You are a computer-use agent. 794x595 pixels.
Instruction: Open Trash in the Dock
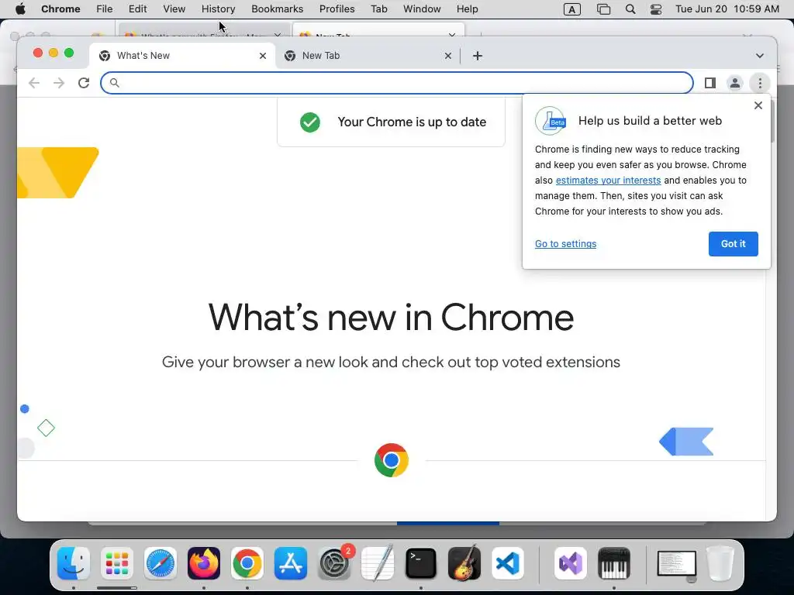(720, 563)
